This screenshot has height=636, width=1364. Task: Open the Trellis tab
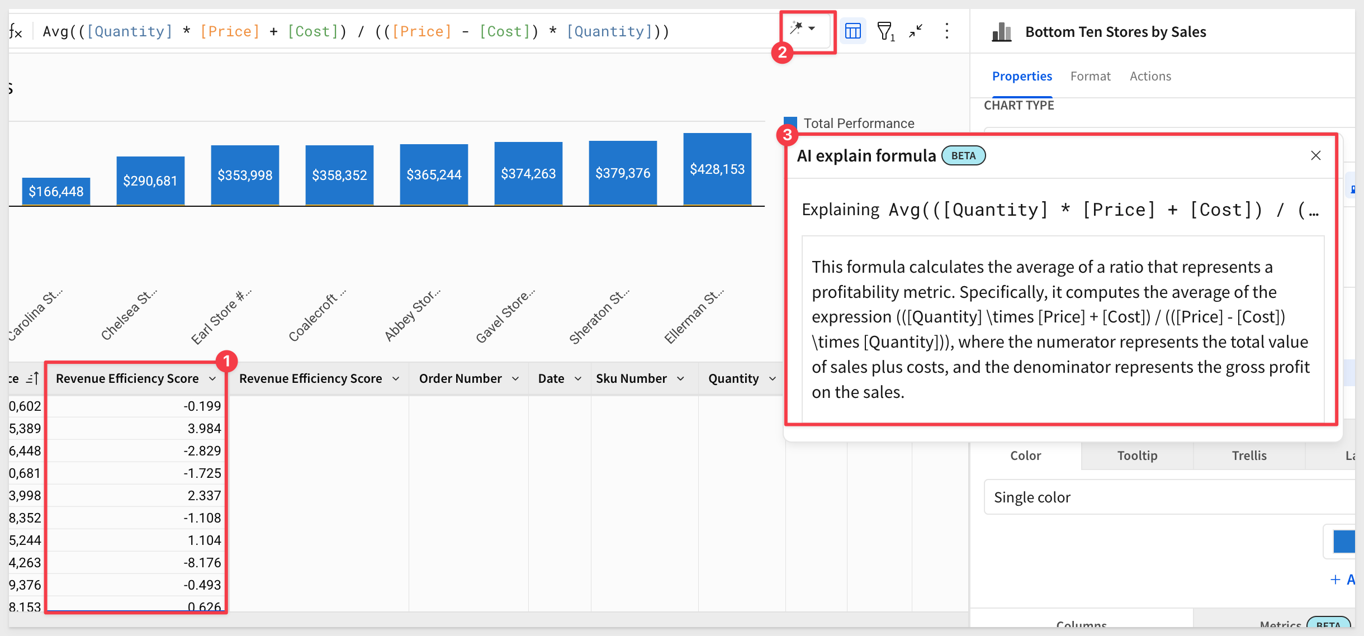(1249, 455)
